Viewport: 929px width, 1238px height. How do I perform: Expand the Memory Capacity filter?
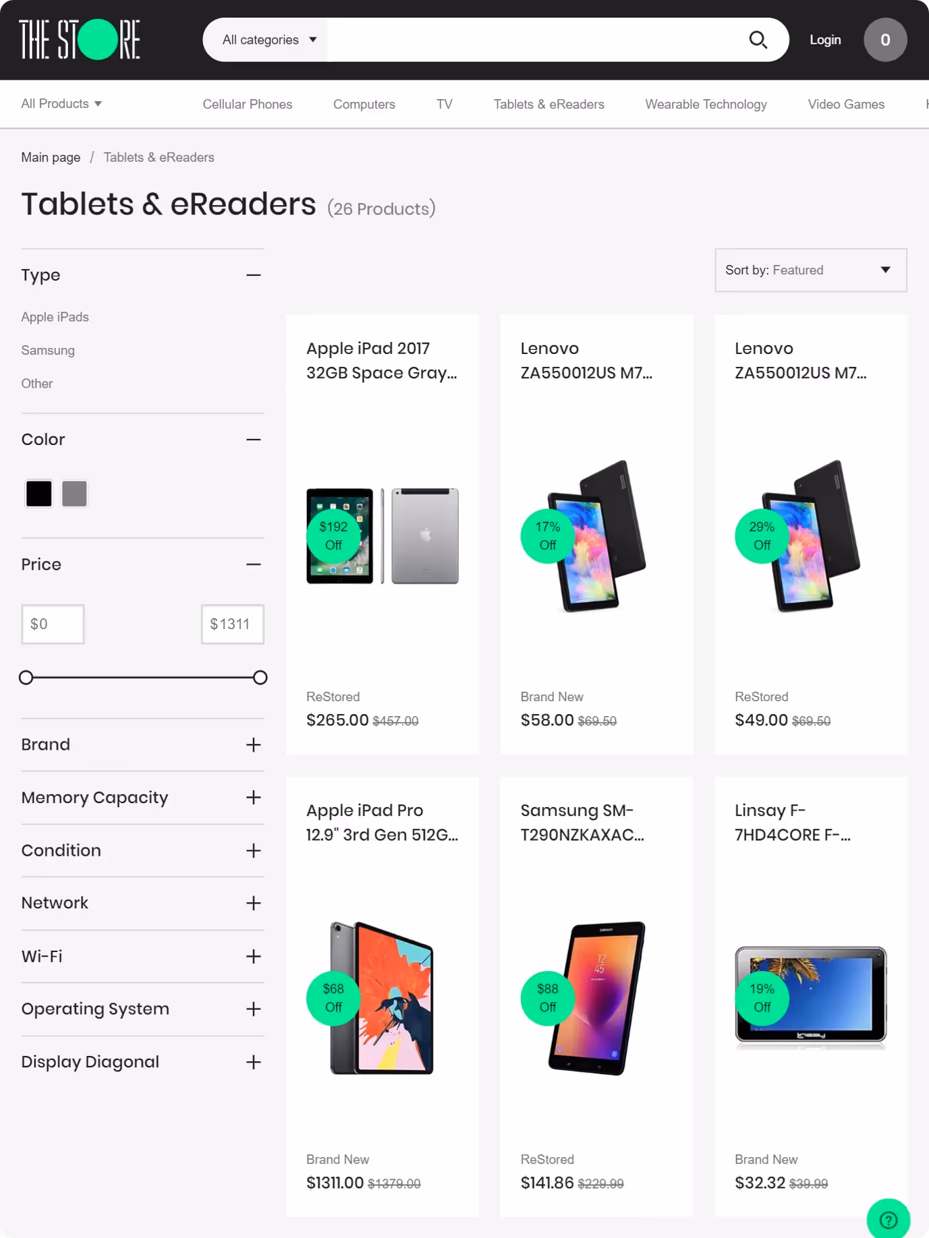[x=253, y=798]
